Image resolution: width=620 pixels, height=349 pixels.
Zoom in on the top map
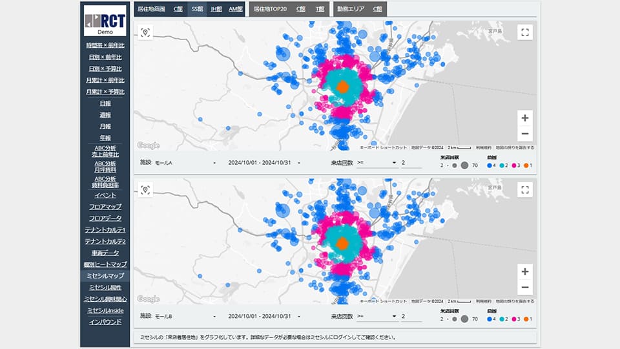(525, 118)
